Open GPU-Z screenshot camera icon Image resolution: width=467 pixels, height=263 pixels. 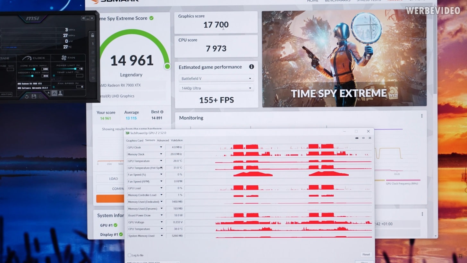tap(357, 138)
